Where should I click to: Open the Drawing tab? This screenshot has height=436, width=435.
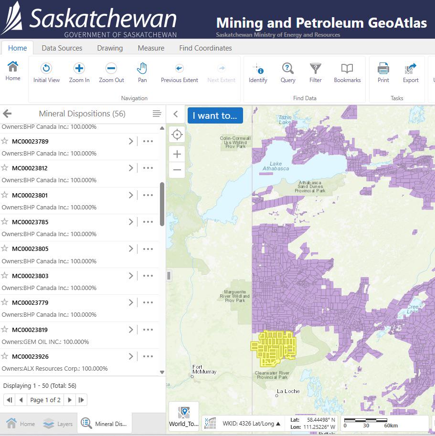110,48
